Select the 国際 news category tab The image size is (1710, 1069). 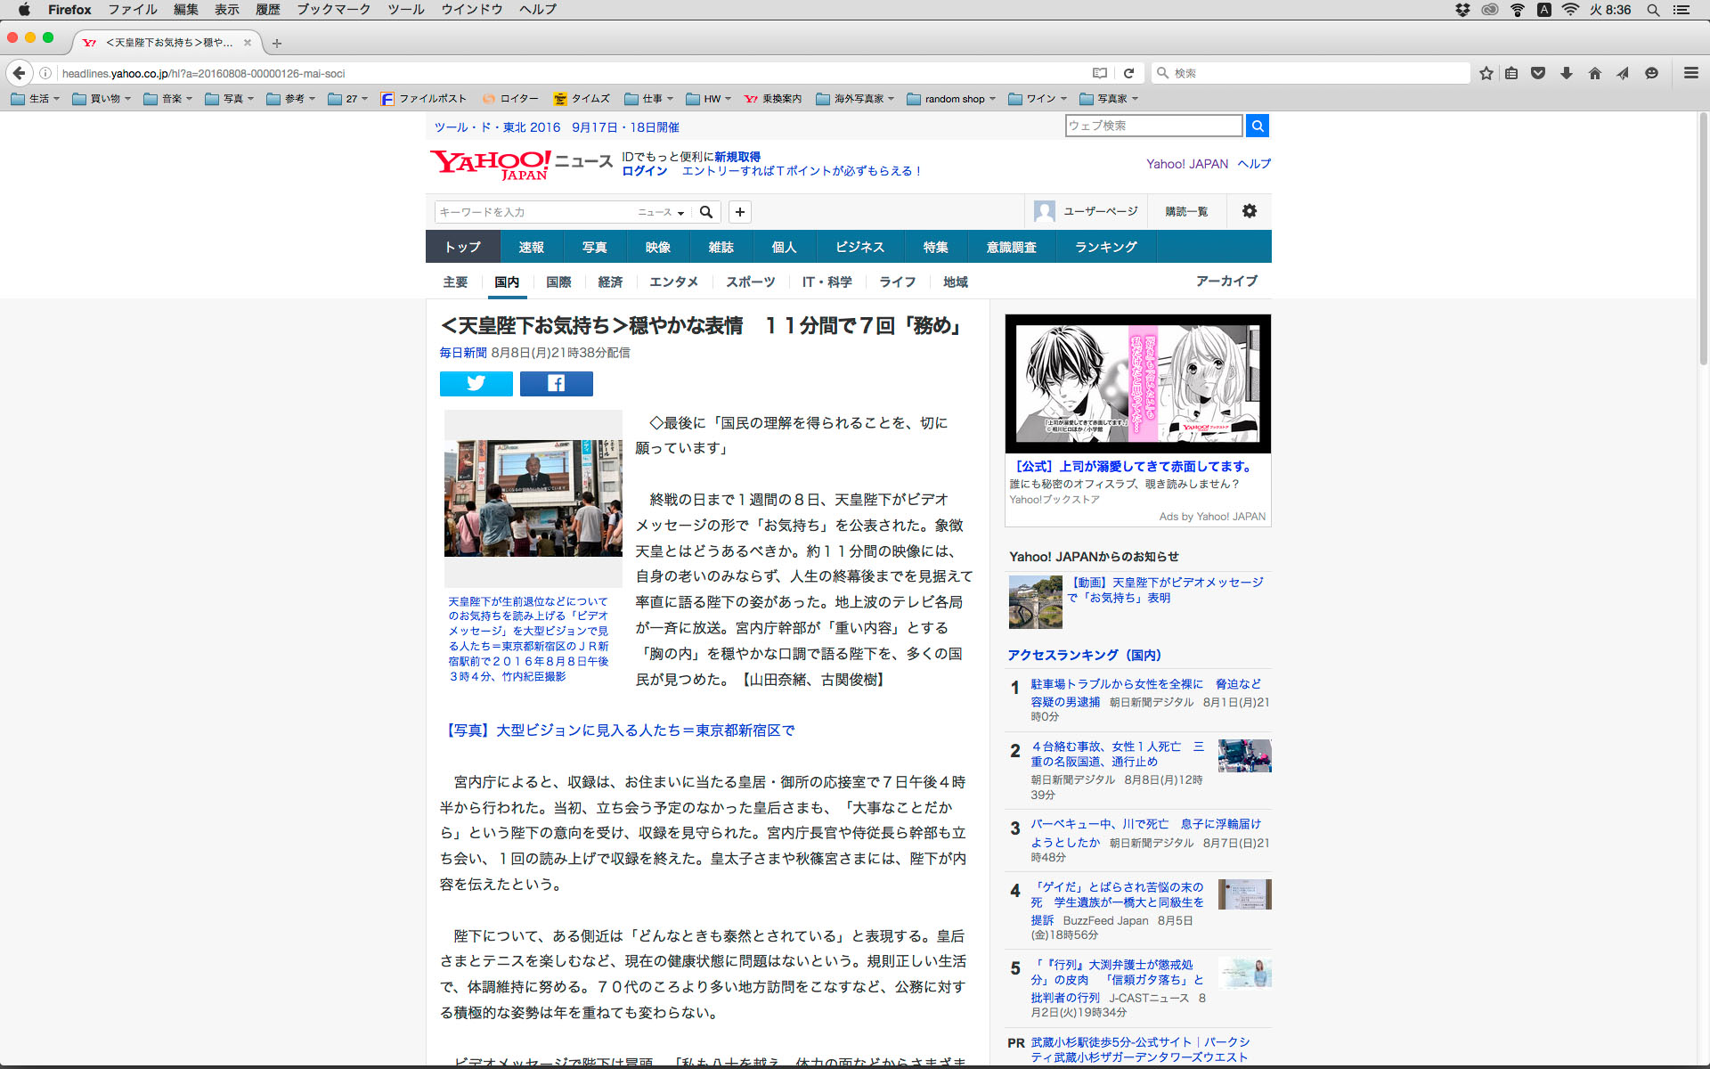(x=558, y=282)
